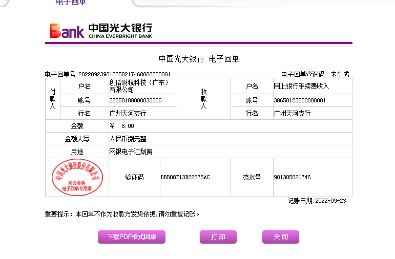Click the payee's 广州天河支行 branch cell
The image size is (395, 259).
[x=292, y=113]
